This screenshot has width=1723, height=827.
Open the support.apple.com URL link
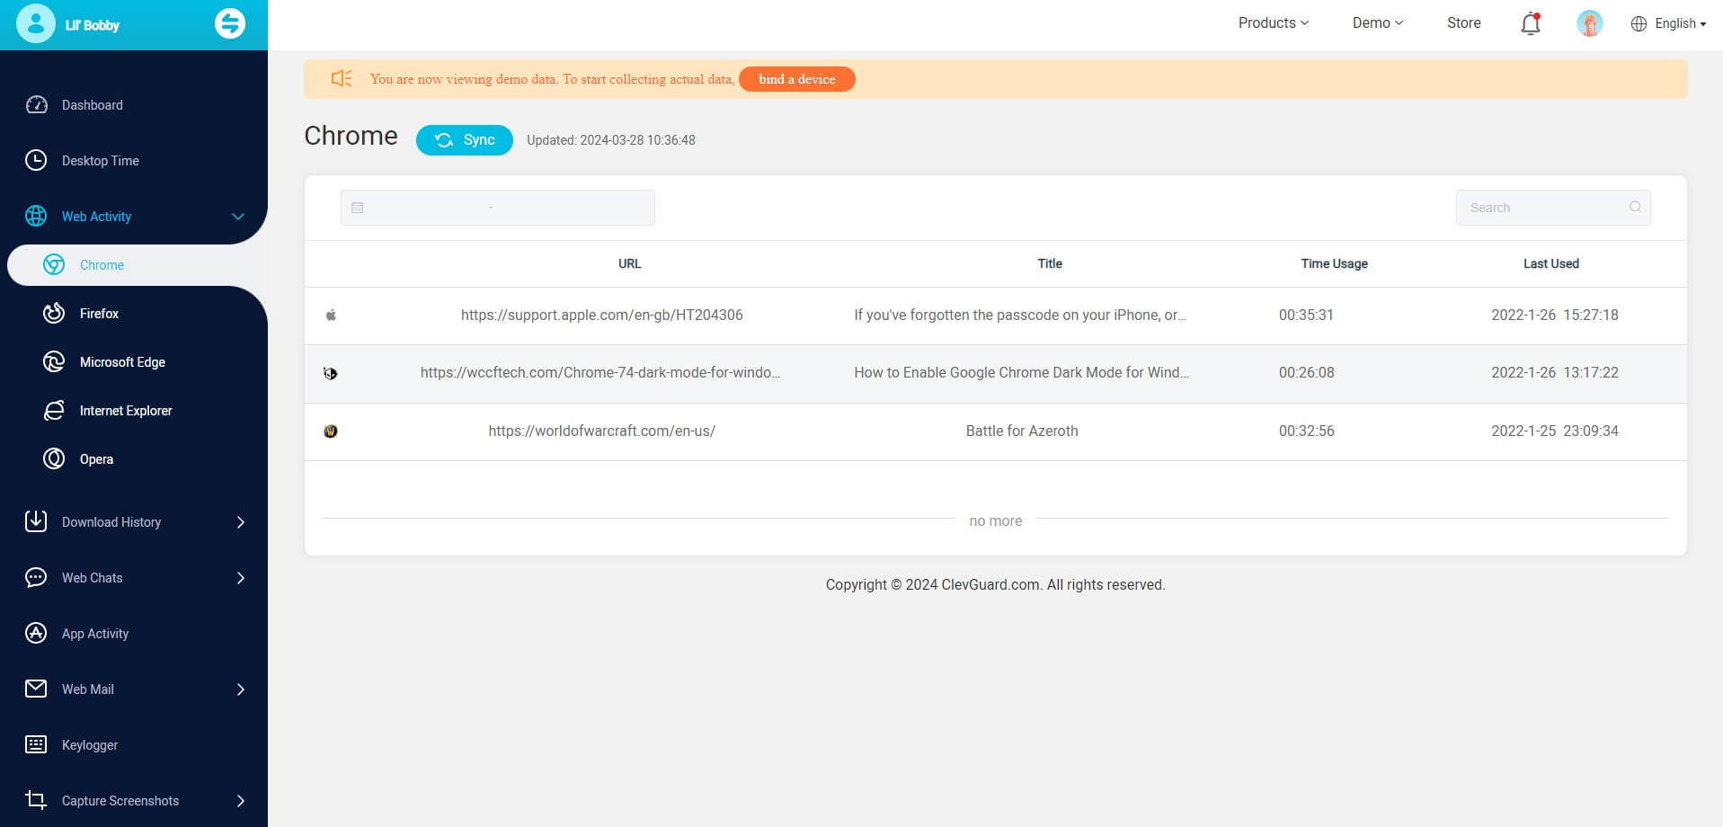click(602, 316)
